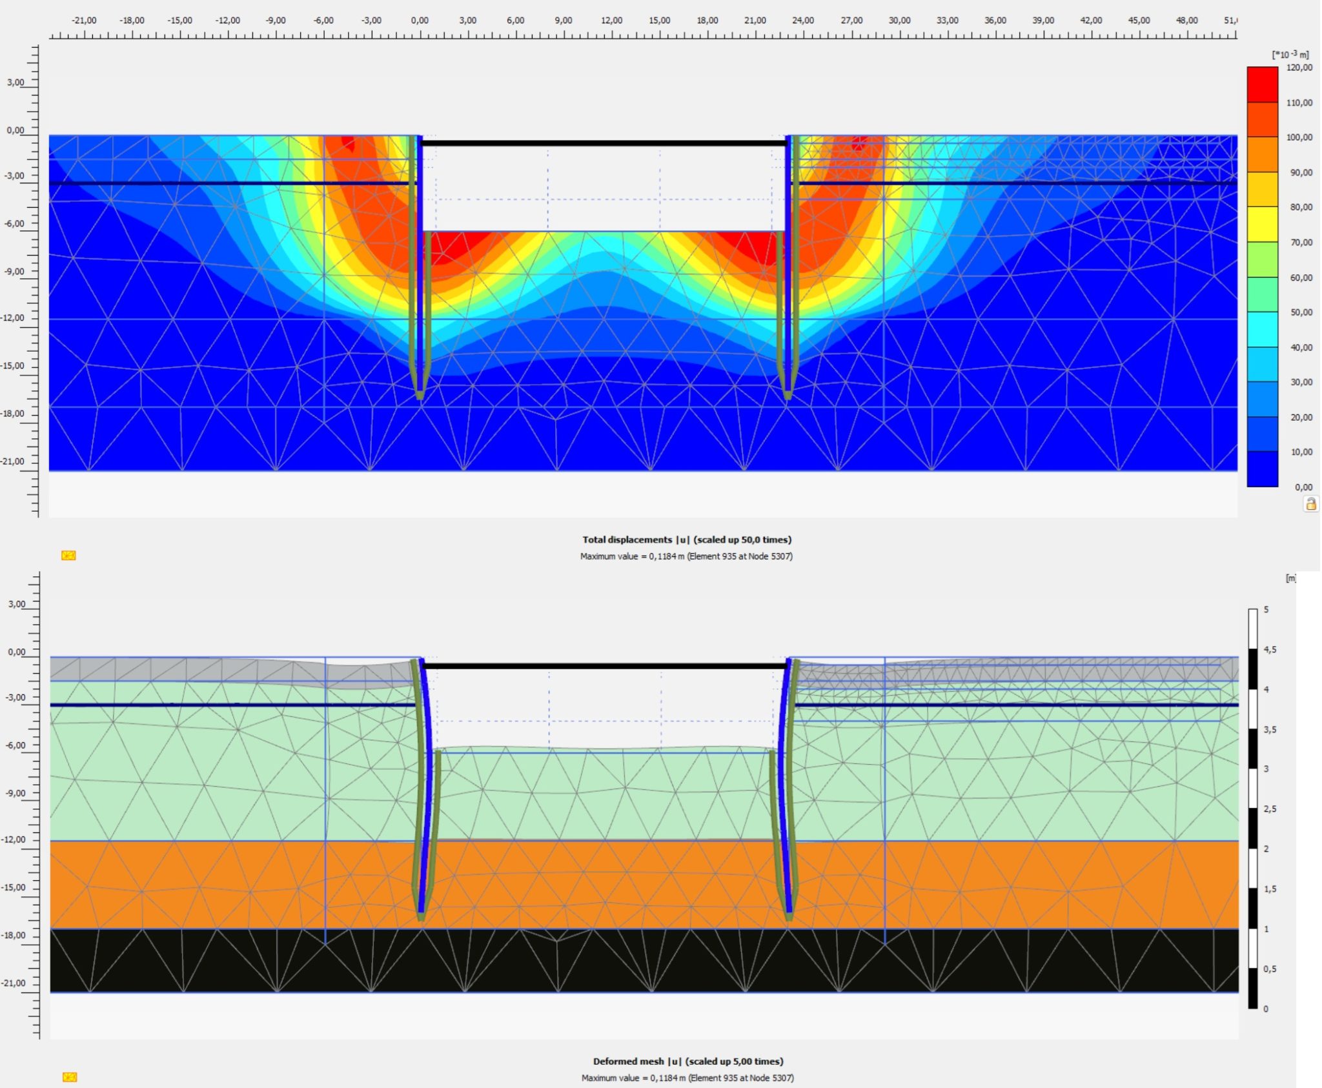This screenshot has height=1088, width=1322.
Task: Click the black bottom soil layer in deformed mesh
Action: coord(644,960)
